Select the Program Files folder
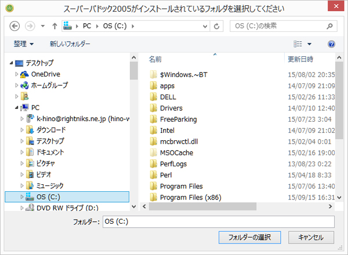The height and width of the screenshot is (255, 348). (182, 186)
